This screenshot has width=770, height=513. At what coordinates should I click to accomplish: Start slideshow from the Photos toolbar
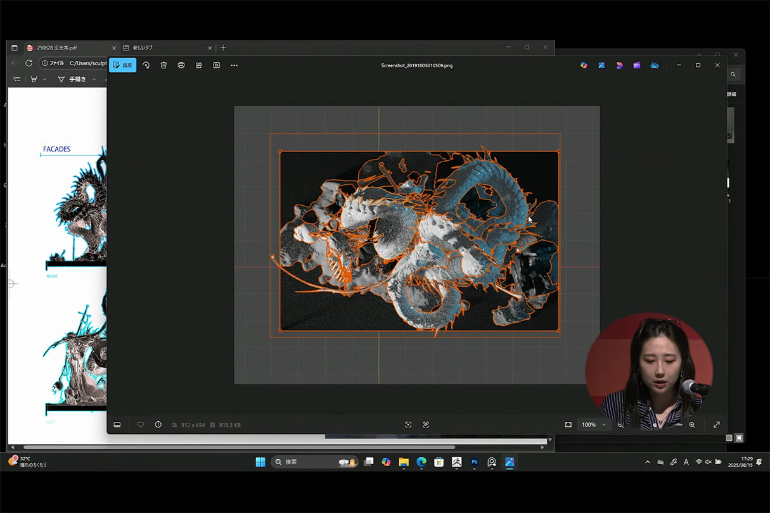point(217,65)
